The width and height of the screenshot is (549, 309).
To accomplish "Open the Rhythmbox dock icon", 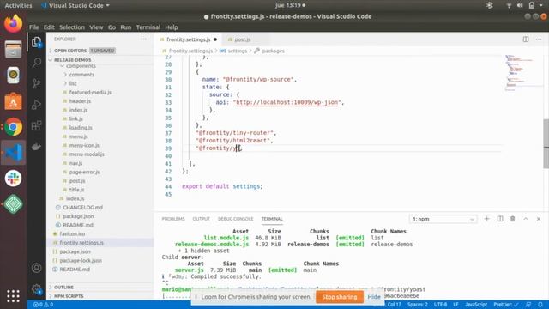I will point(14,75).
